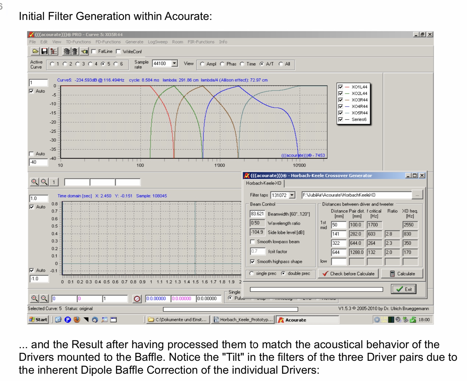Open the TD-Functions menu
The width and height of the screenshot is (467, 381).
(x=79, y=42)
